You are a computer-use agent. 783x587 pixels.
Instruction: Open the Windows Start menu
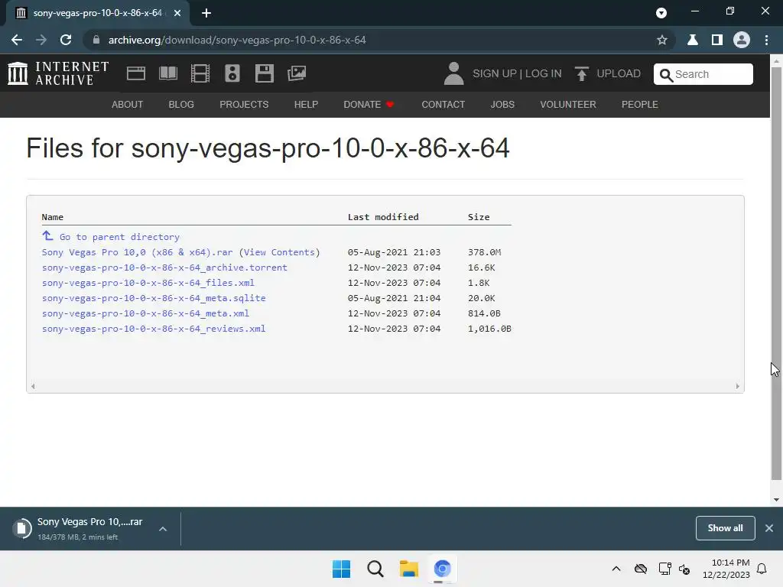pos(342,569)
